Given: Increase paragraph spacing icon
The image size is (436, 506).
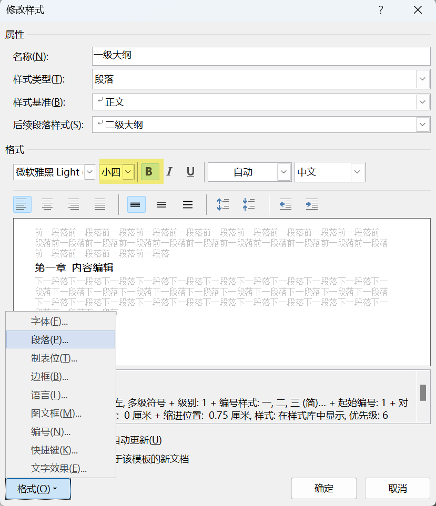Looking at the screenshot, I should [x=223, y=204].
